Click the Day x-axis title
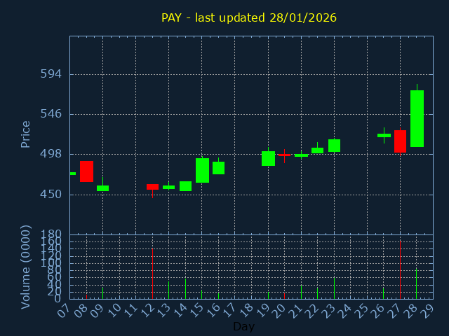Viewport: 449px width, 336px height. click(x=243, y=327)
